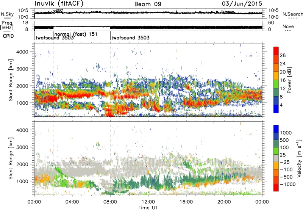Pick the yellow-orange −25 to −100 Velocity segment
The width and height of the screenshot is (303, 210).
[x=276, y=166]
